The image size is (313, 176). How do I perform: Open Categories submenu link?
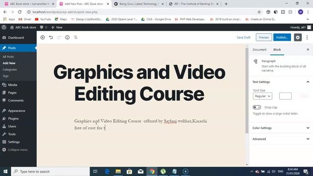coord(10,69)
